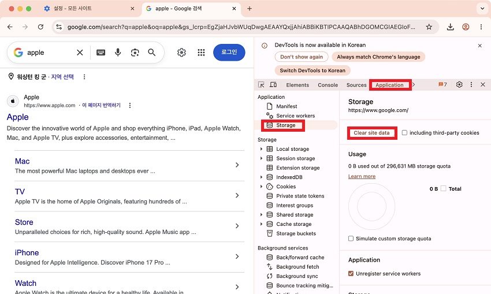Open DevTools customize three-dot menu
Image resolution: width=491 pixels, height=294 pixels.
pos(471,84)
